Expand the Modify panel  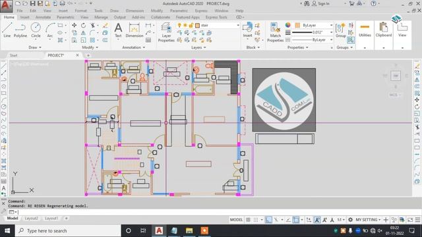(90, 47)
